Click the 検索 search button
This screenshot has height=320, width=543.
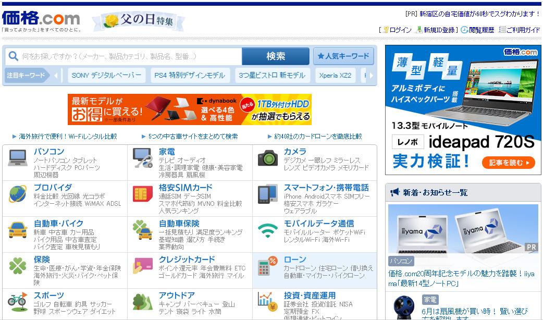click(277, 56)
